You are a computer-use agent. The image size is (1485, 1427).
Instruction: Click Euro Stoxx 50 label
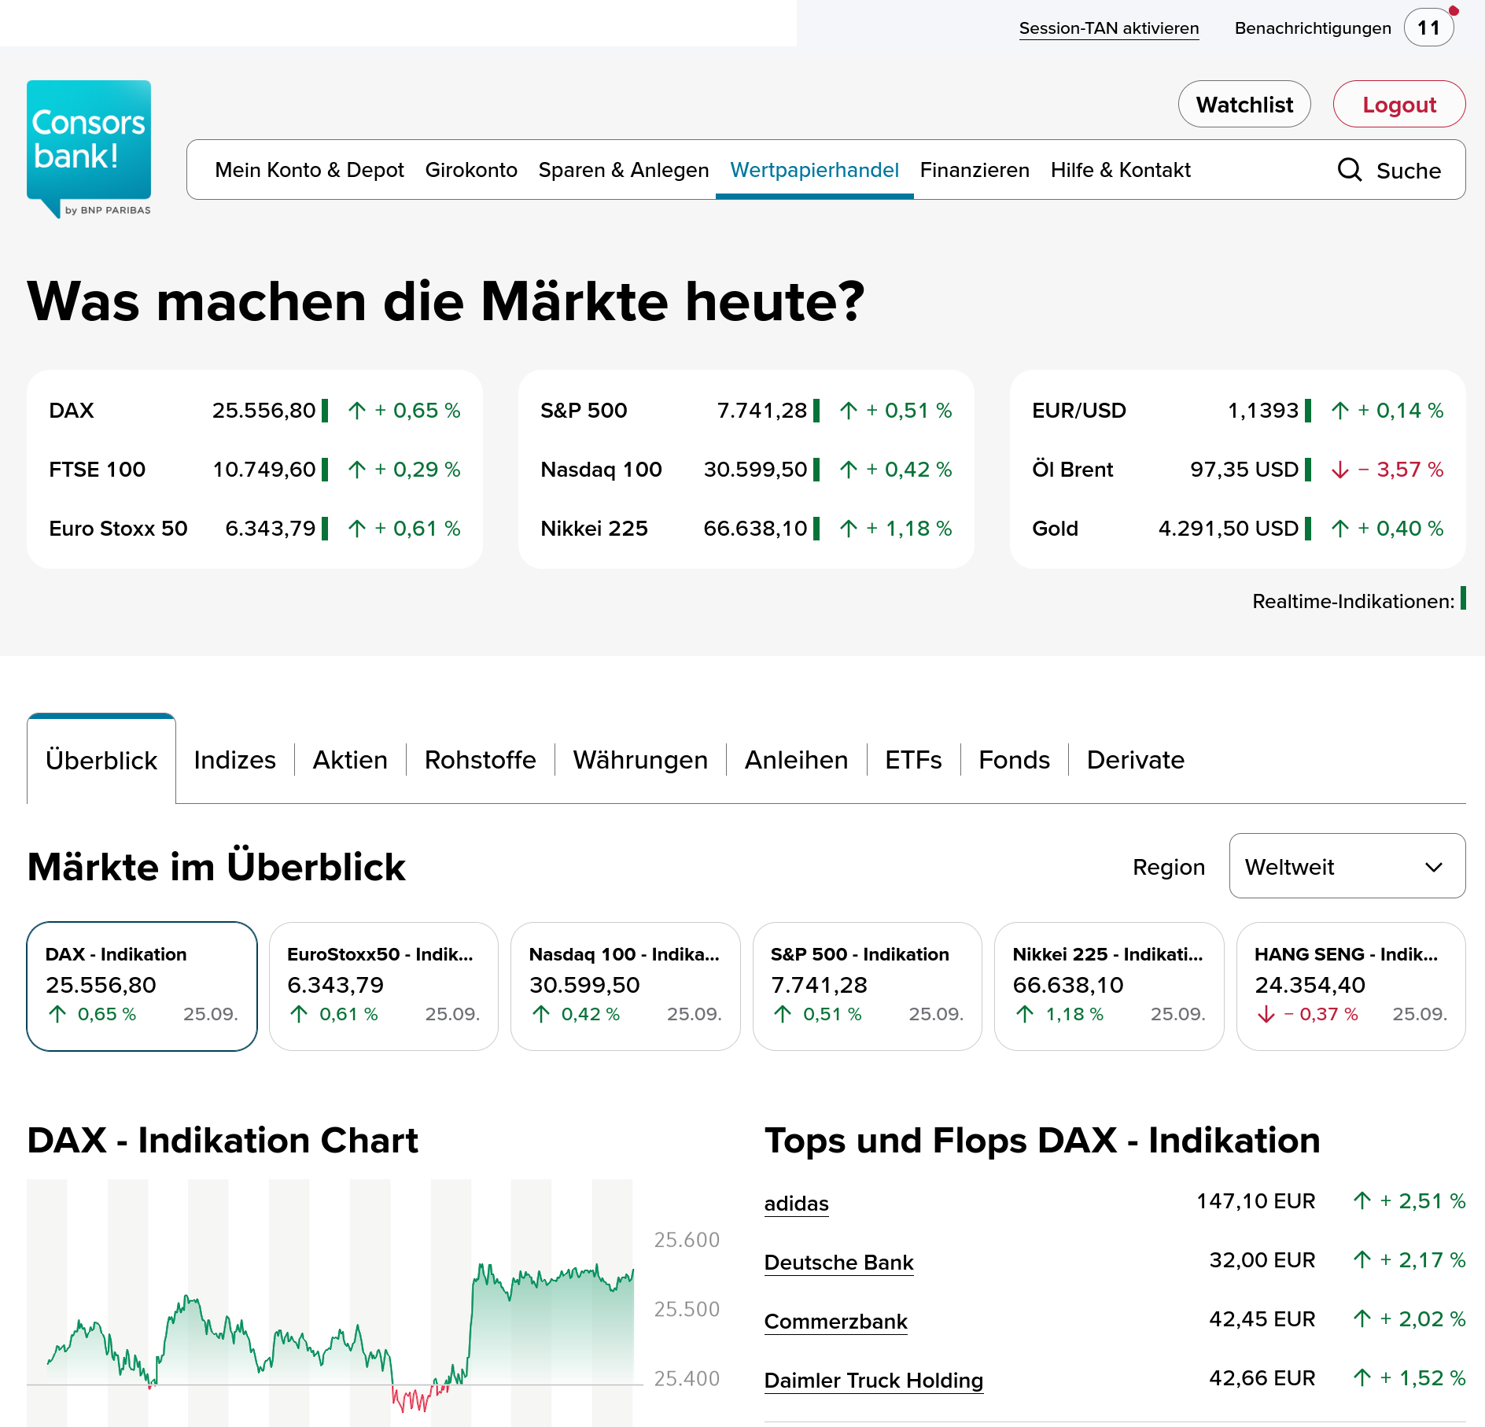coord(118,529)
